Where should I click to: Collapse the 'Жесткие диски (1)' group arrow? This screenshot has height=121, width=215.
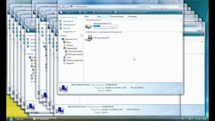point(180,20)
